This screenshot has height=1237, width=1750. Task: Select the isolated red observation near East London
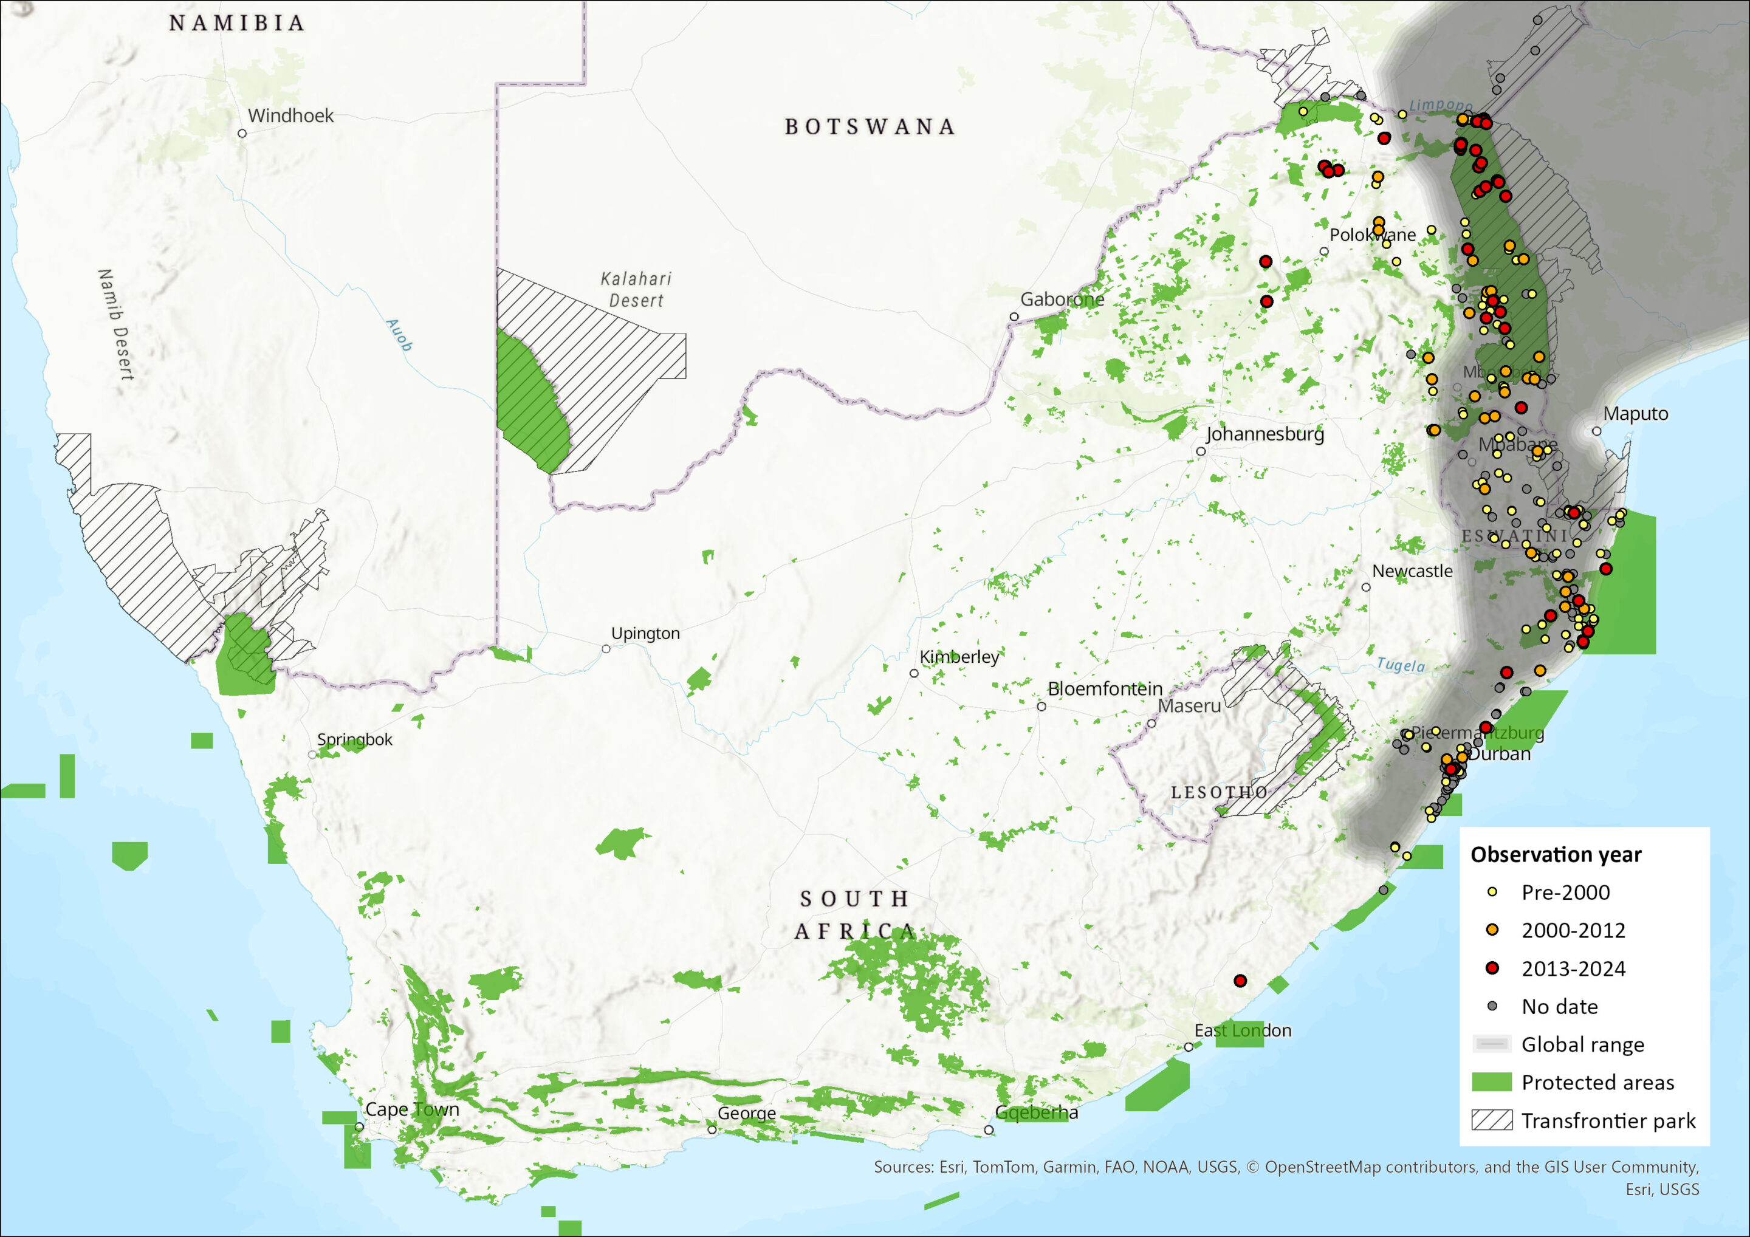(x=1240, y=981)
